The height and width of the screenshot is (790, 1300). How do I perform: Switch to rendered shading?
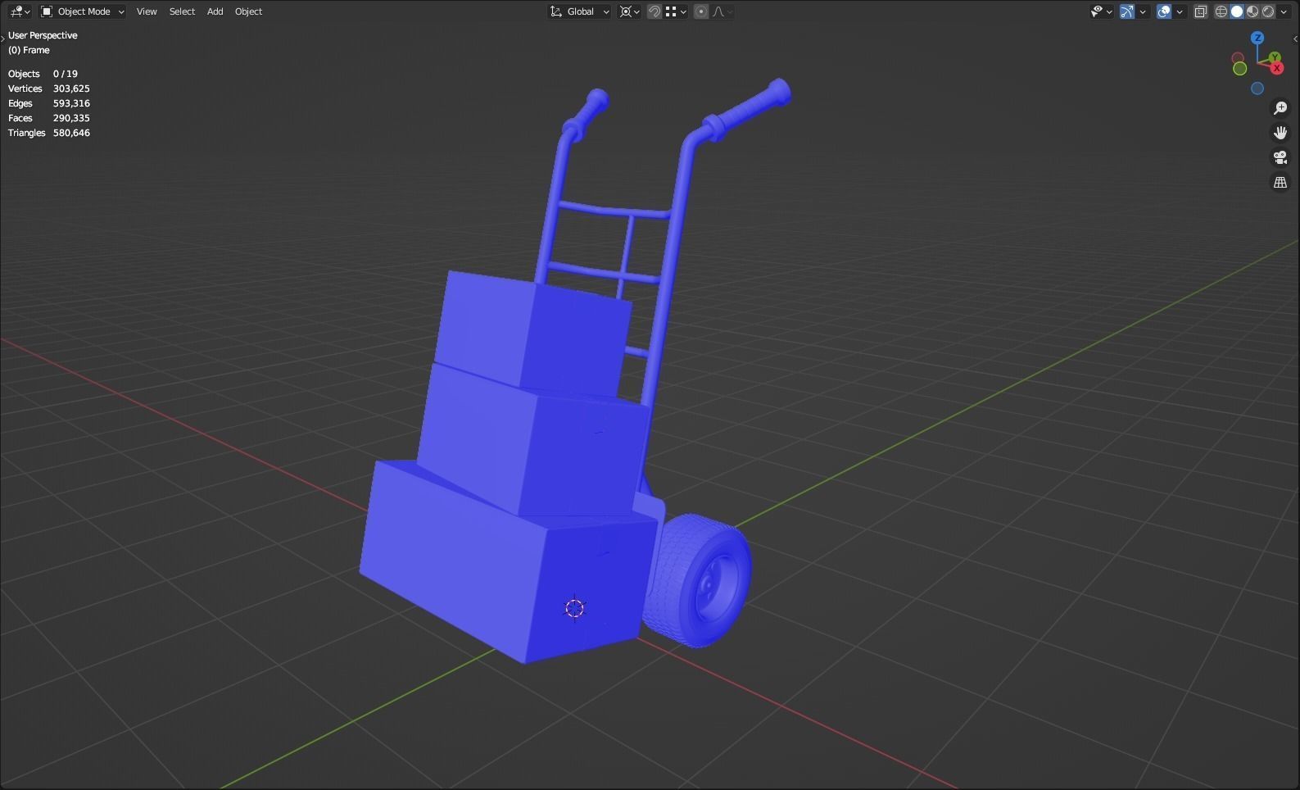[1268, 11]
